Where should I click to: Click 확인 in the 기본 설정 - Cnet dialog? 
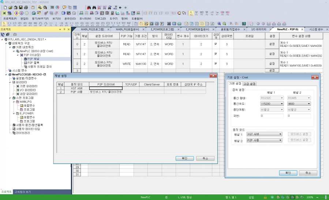pos(288,173)
